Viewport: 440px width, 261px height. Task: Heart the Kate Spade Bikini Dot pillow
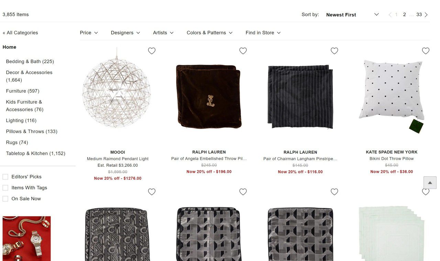(426, 51)
